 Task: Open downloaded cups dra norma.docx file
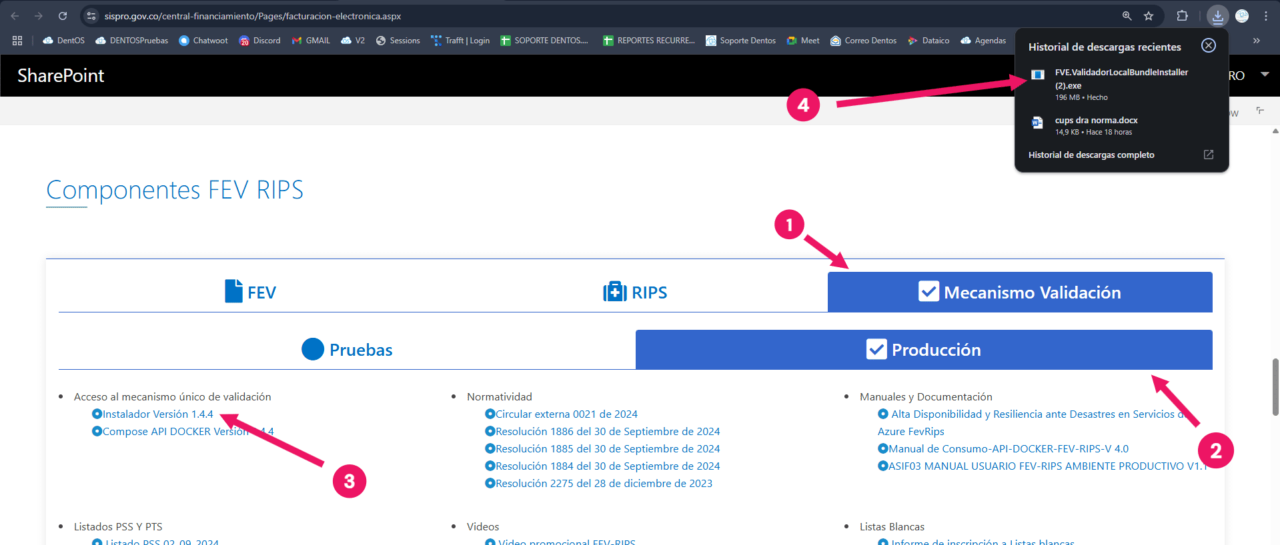(1121, 125)
